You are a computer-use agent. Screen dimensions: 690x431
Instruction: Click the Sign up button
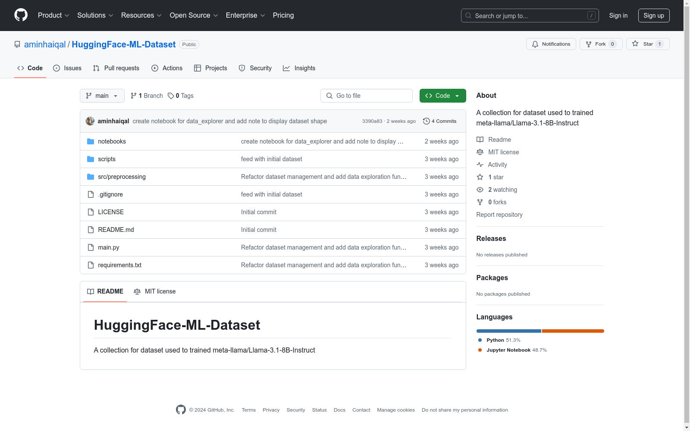[654, 16]
